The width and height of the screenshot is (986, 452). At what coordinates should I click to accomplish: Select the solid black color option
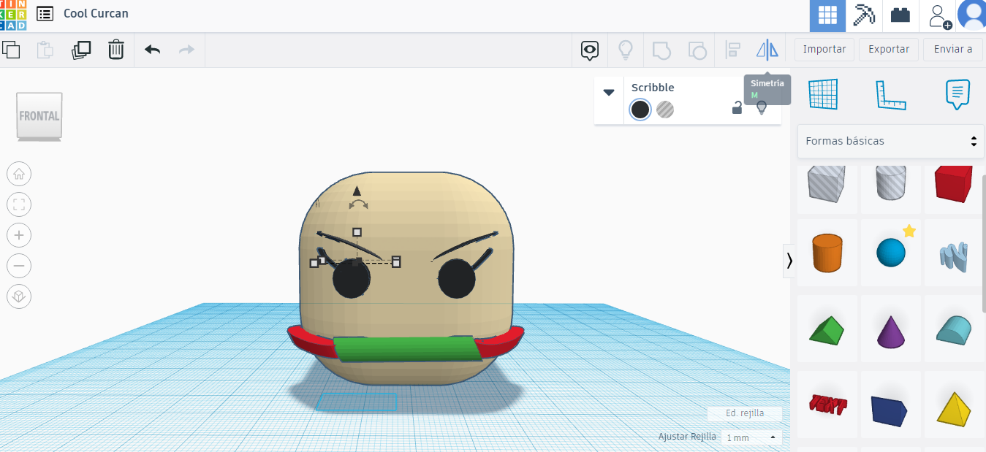(x=640, y=110)
